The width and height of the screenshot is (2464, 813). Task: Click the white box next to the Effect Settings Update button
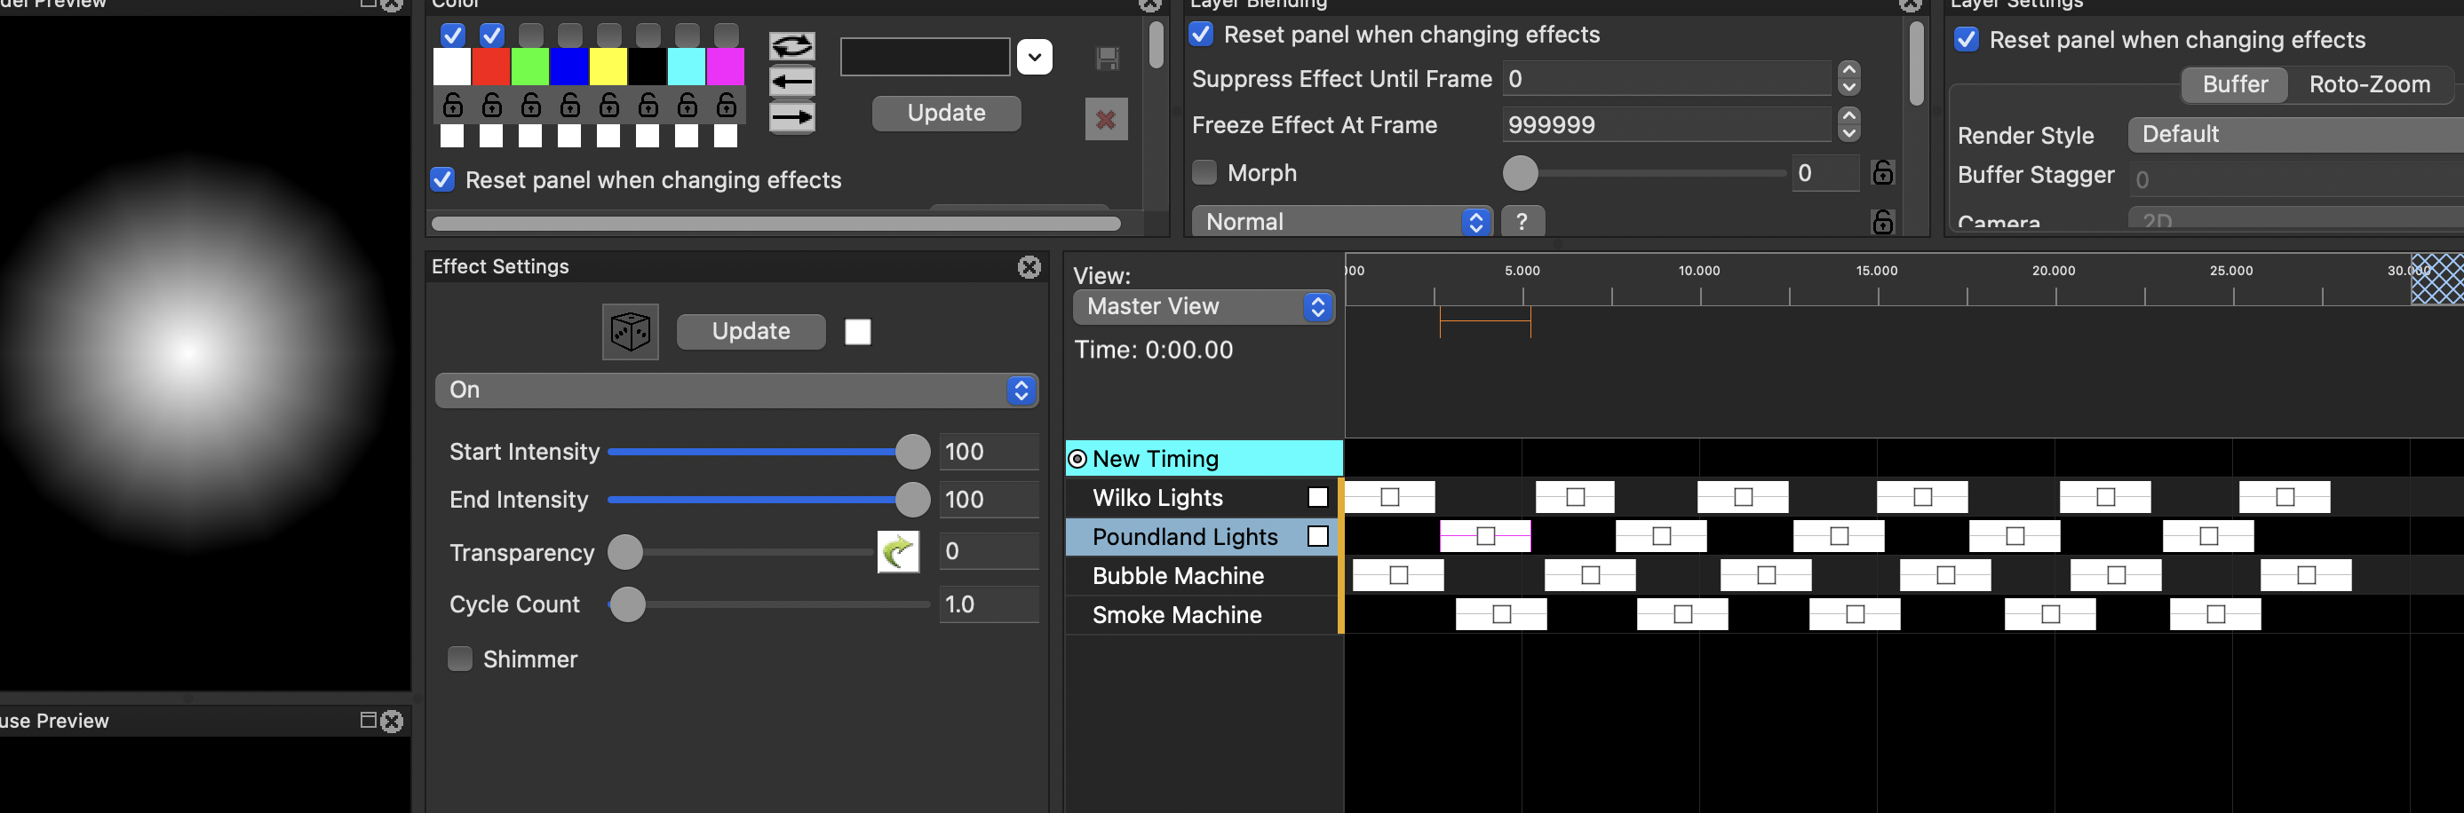coord(858,332)
